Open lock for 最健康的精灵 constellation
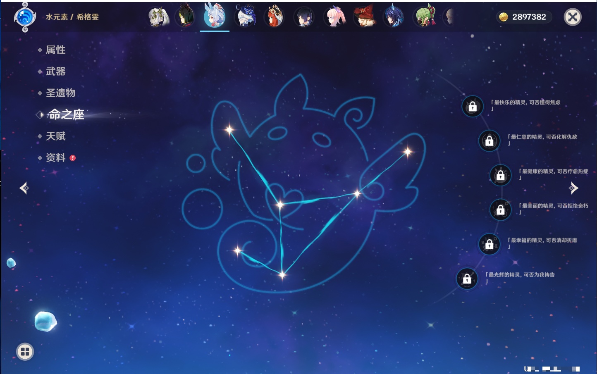This screenshot has width=597, height=374. point(500,175)
